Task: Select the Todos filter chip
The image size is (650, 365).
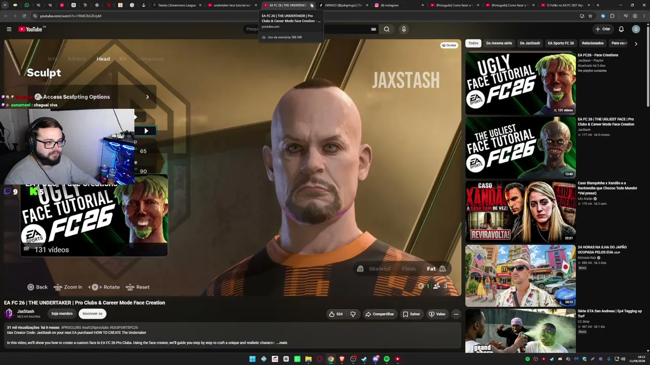Action: (473, 43)
